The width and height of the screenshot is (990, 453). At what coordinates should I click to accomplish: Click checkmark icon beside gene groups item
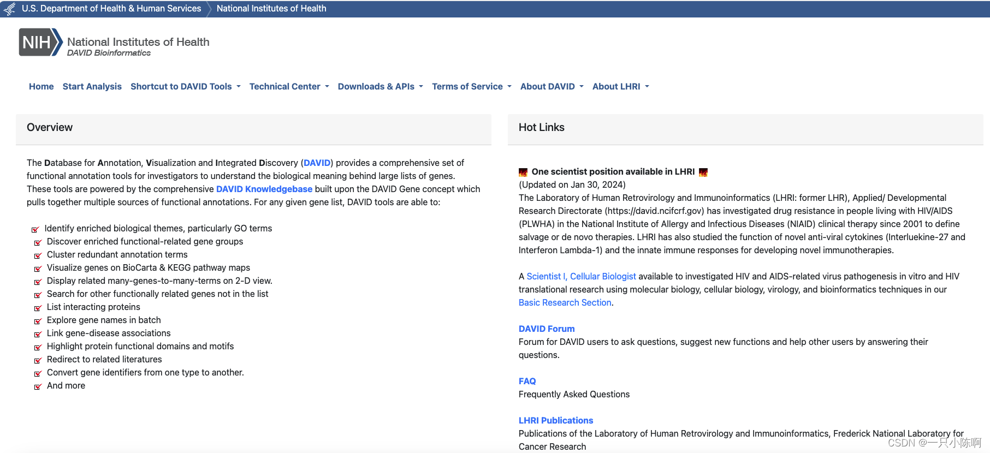click(x=38, y=242)
